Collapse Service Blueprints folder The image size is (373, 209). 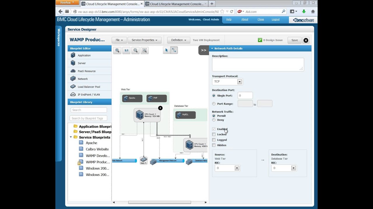(71, 137)
